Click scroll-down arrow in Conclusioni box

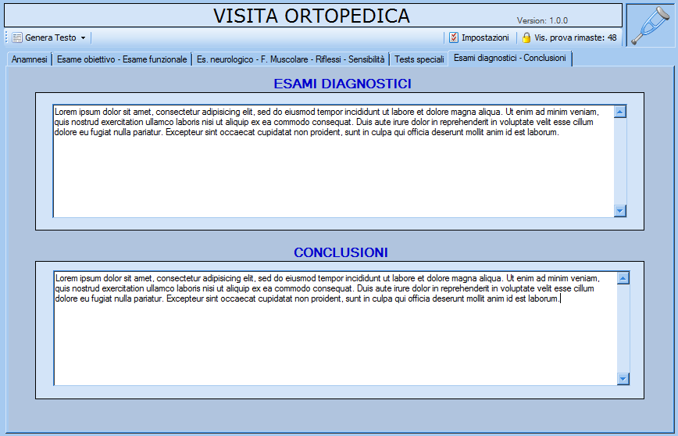pos(623,379)
